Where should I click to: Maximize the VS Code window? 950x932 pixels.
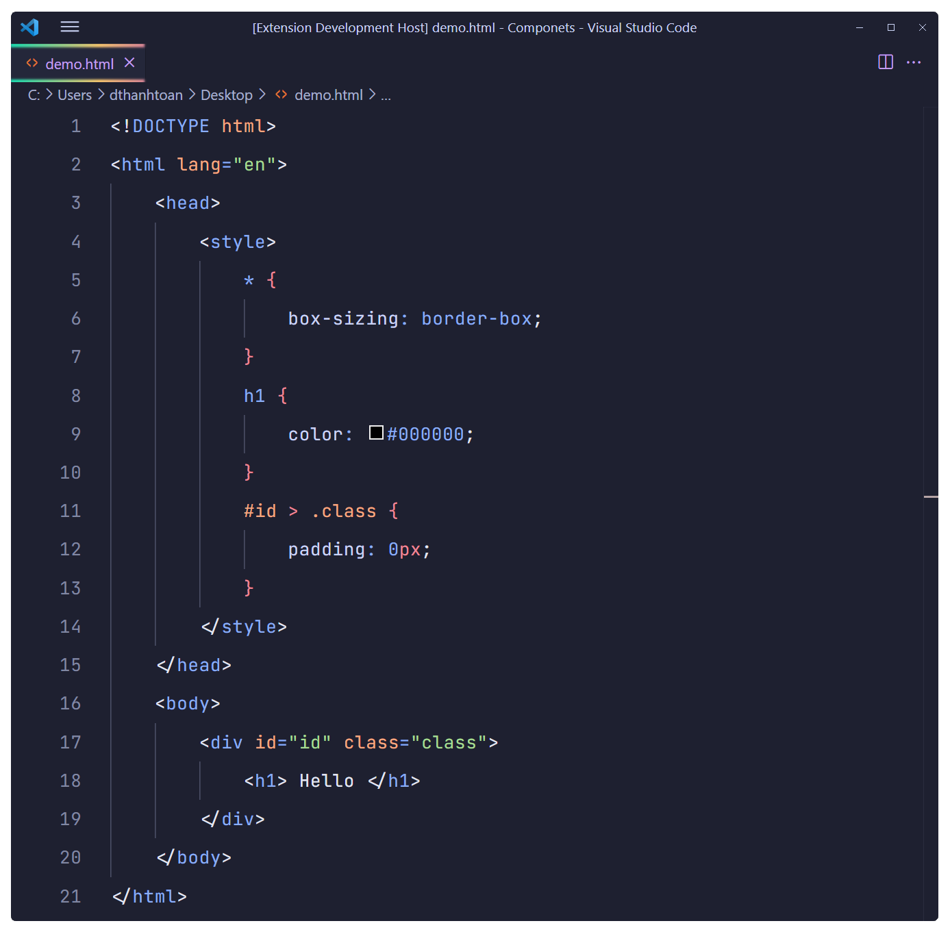click(x=891, y=27)
